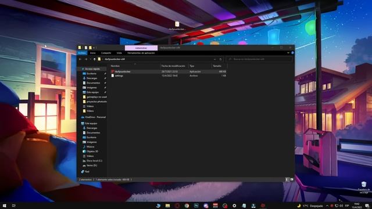Sort by Fecha de modificación column
372x209 pixels.
(x=174, y=66)
